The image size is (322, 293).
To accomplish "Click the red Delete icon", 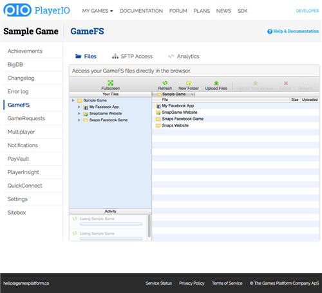I will [x=286, y=83].
